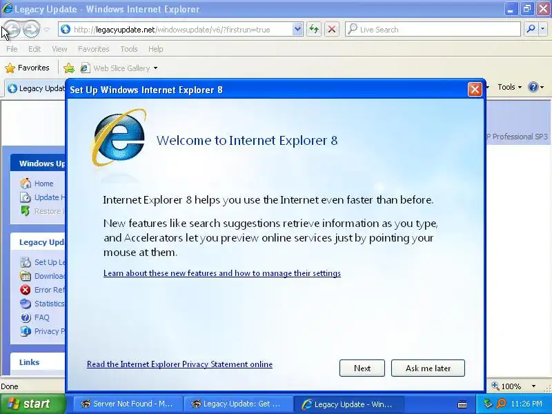The width and height of the screenshot is (552, 414).
Task: Select the Legacy Update browser tab
Action: 36,88
